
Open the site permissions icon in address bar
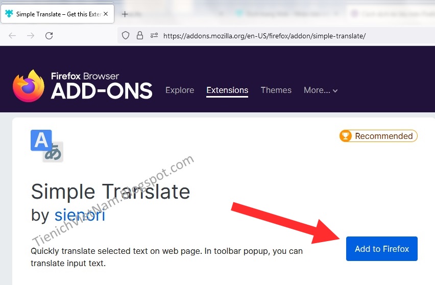[x=154, y=36]
